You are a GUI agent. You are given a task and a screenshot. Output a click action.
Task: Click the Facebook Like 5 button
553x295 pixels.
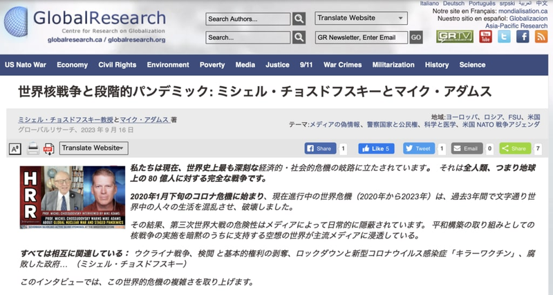376,148
